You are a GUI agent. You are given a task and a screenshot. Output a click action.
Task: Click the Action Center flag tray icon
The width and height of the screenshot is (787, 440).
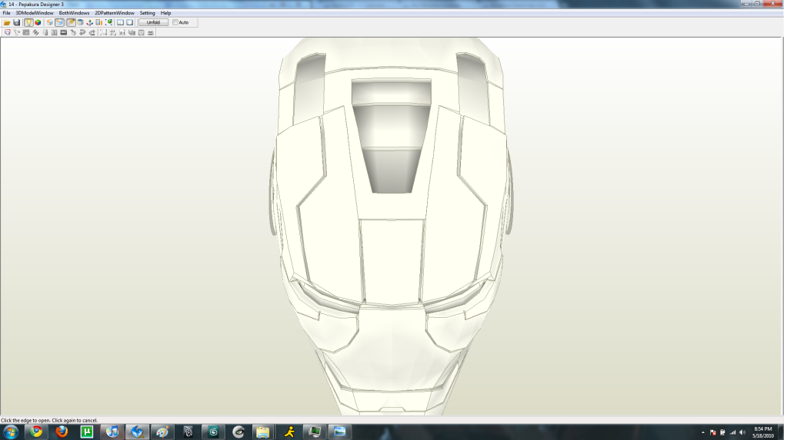tap(712, 432)
